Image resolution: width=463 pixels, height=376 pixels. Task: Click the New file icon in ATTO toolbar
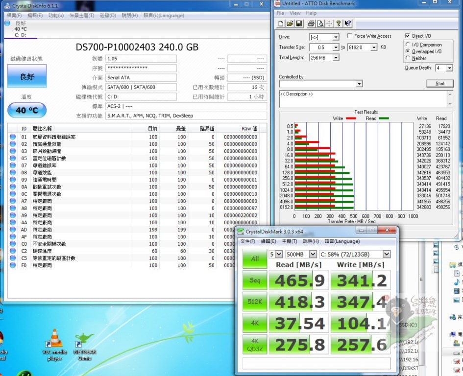point(281,23)
